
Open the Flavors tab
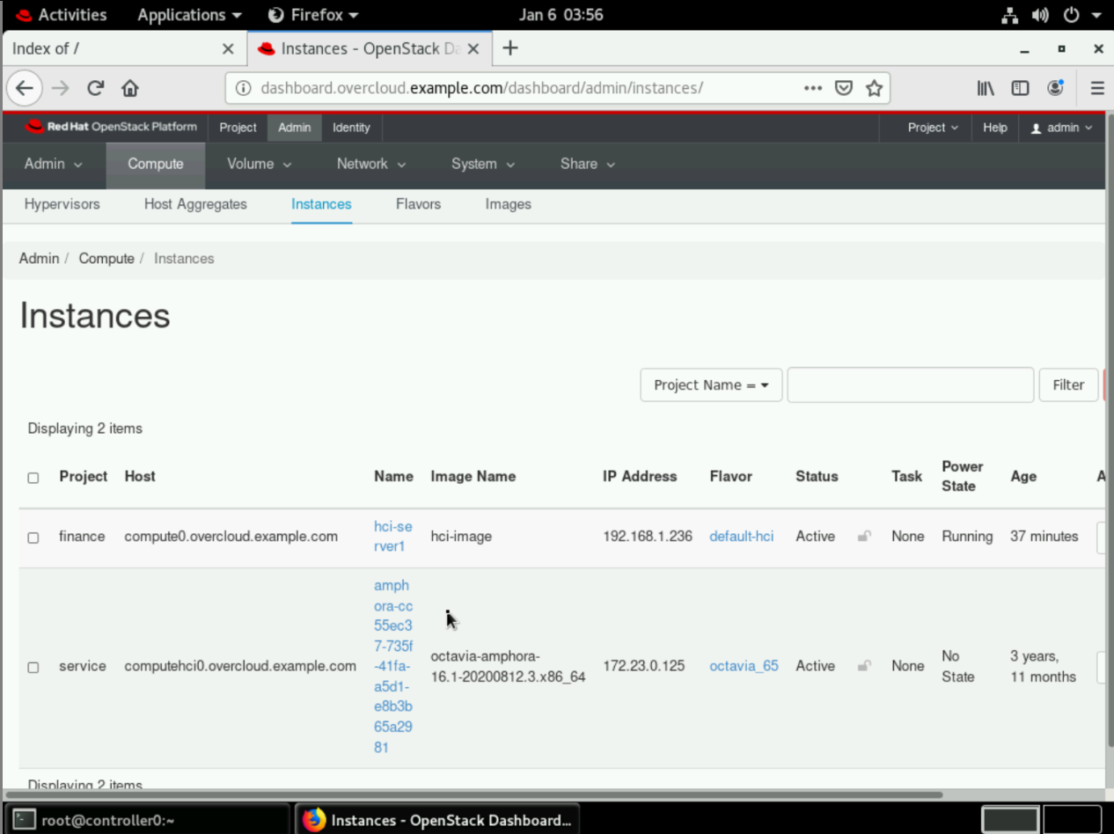click(x=418, y=204)
